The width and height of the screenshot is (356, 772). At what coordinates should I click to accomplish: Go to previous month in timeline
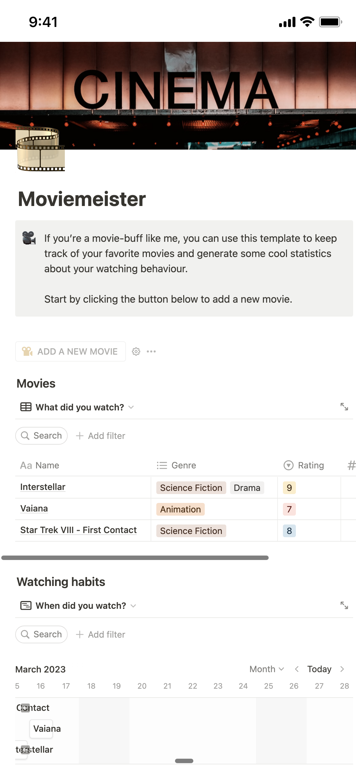pyautogui.click(x=297, y=669)
